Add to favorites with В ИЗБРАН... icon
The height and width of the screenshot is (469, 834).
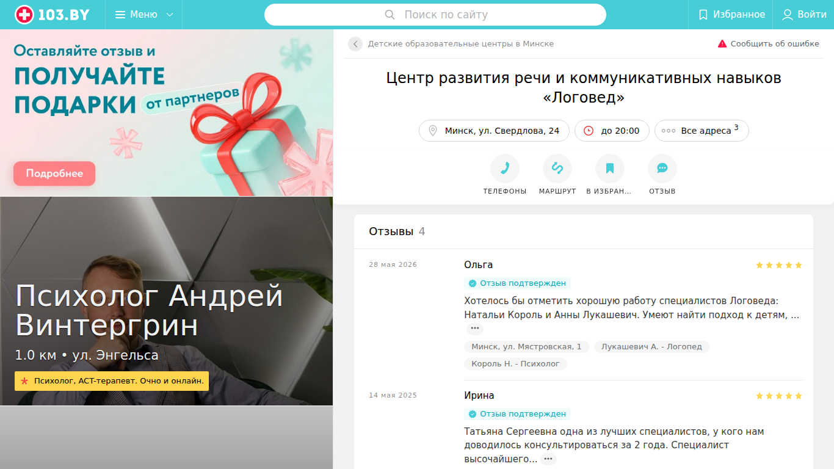[x=610, y=169]
